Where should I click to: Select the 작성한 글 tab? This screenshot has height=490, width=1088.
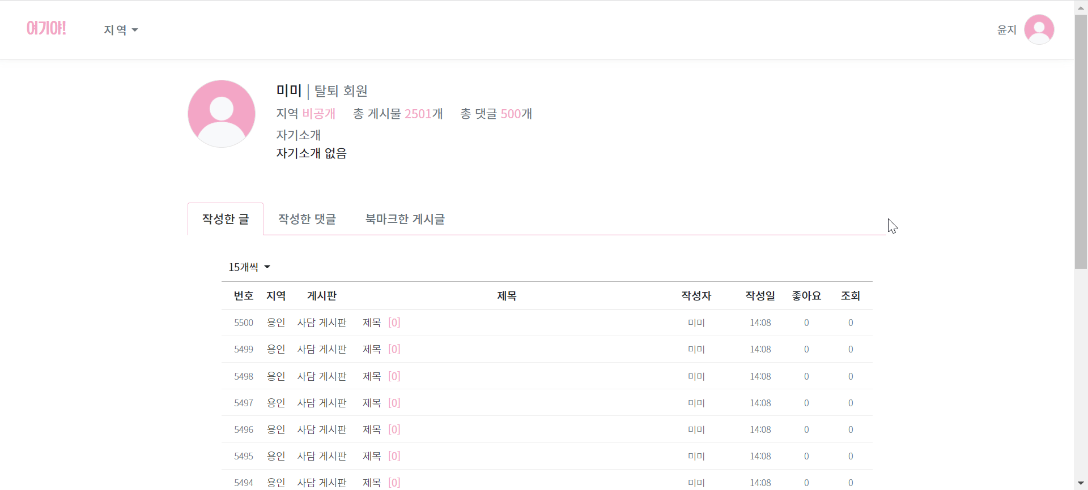click(226, 219)
